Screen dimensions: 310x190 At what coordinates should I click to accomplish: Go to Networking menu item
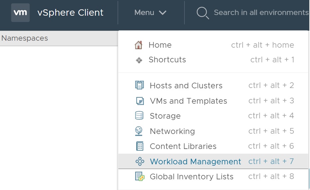pos(172,131)
